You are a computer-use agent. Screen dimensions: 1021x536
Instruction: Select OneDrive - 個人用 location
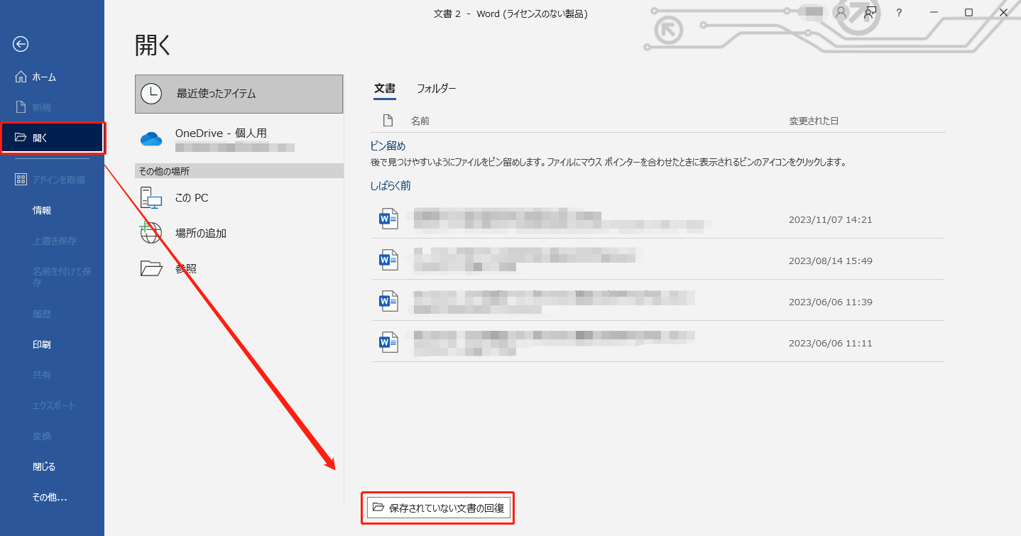239,139
